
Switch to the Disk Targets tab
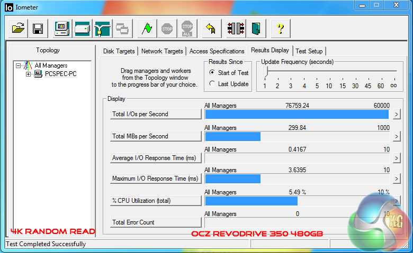[119, 51]
